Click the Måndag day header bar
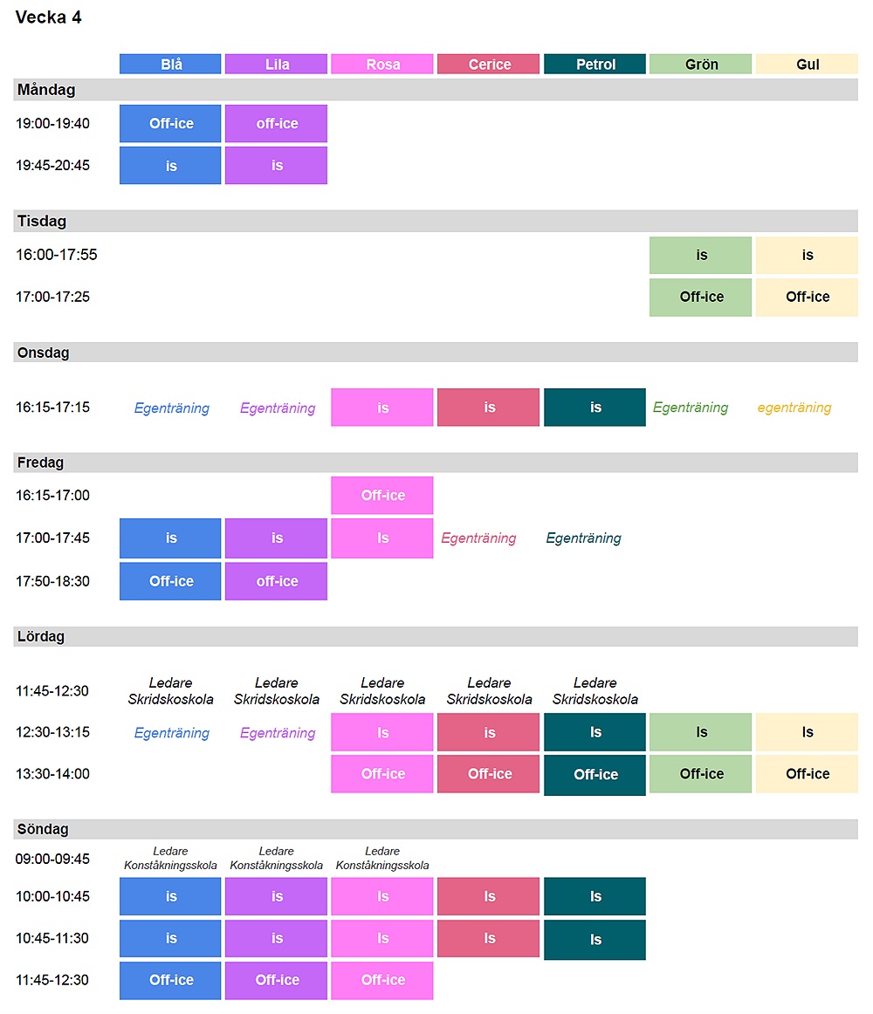The image size is (873, 1014). tap(436, 90)
